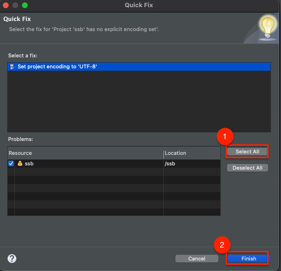Click the red circle numbered 2
The width and height of the screenshot is (281, 271).
222,245
